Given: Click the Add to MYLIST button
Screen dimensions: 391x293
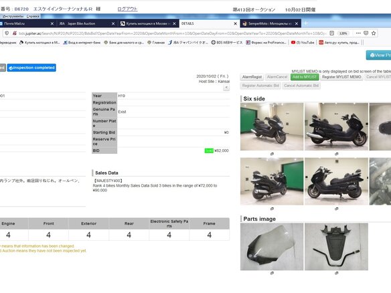Looking at the screenshot, I should tap(305, 77).
